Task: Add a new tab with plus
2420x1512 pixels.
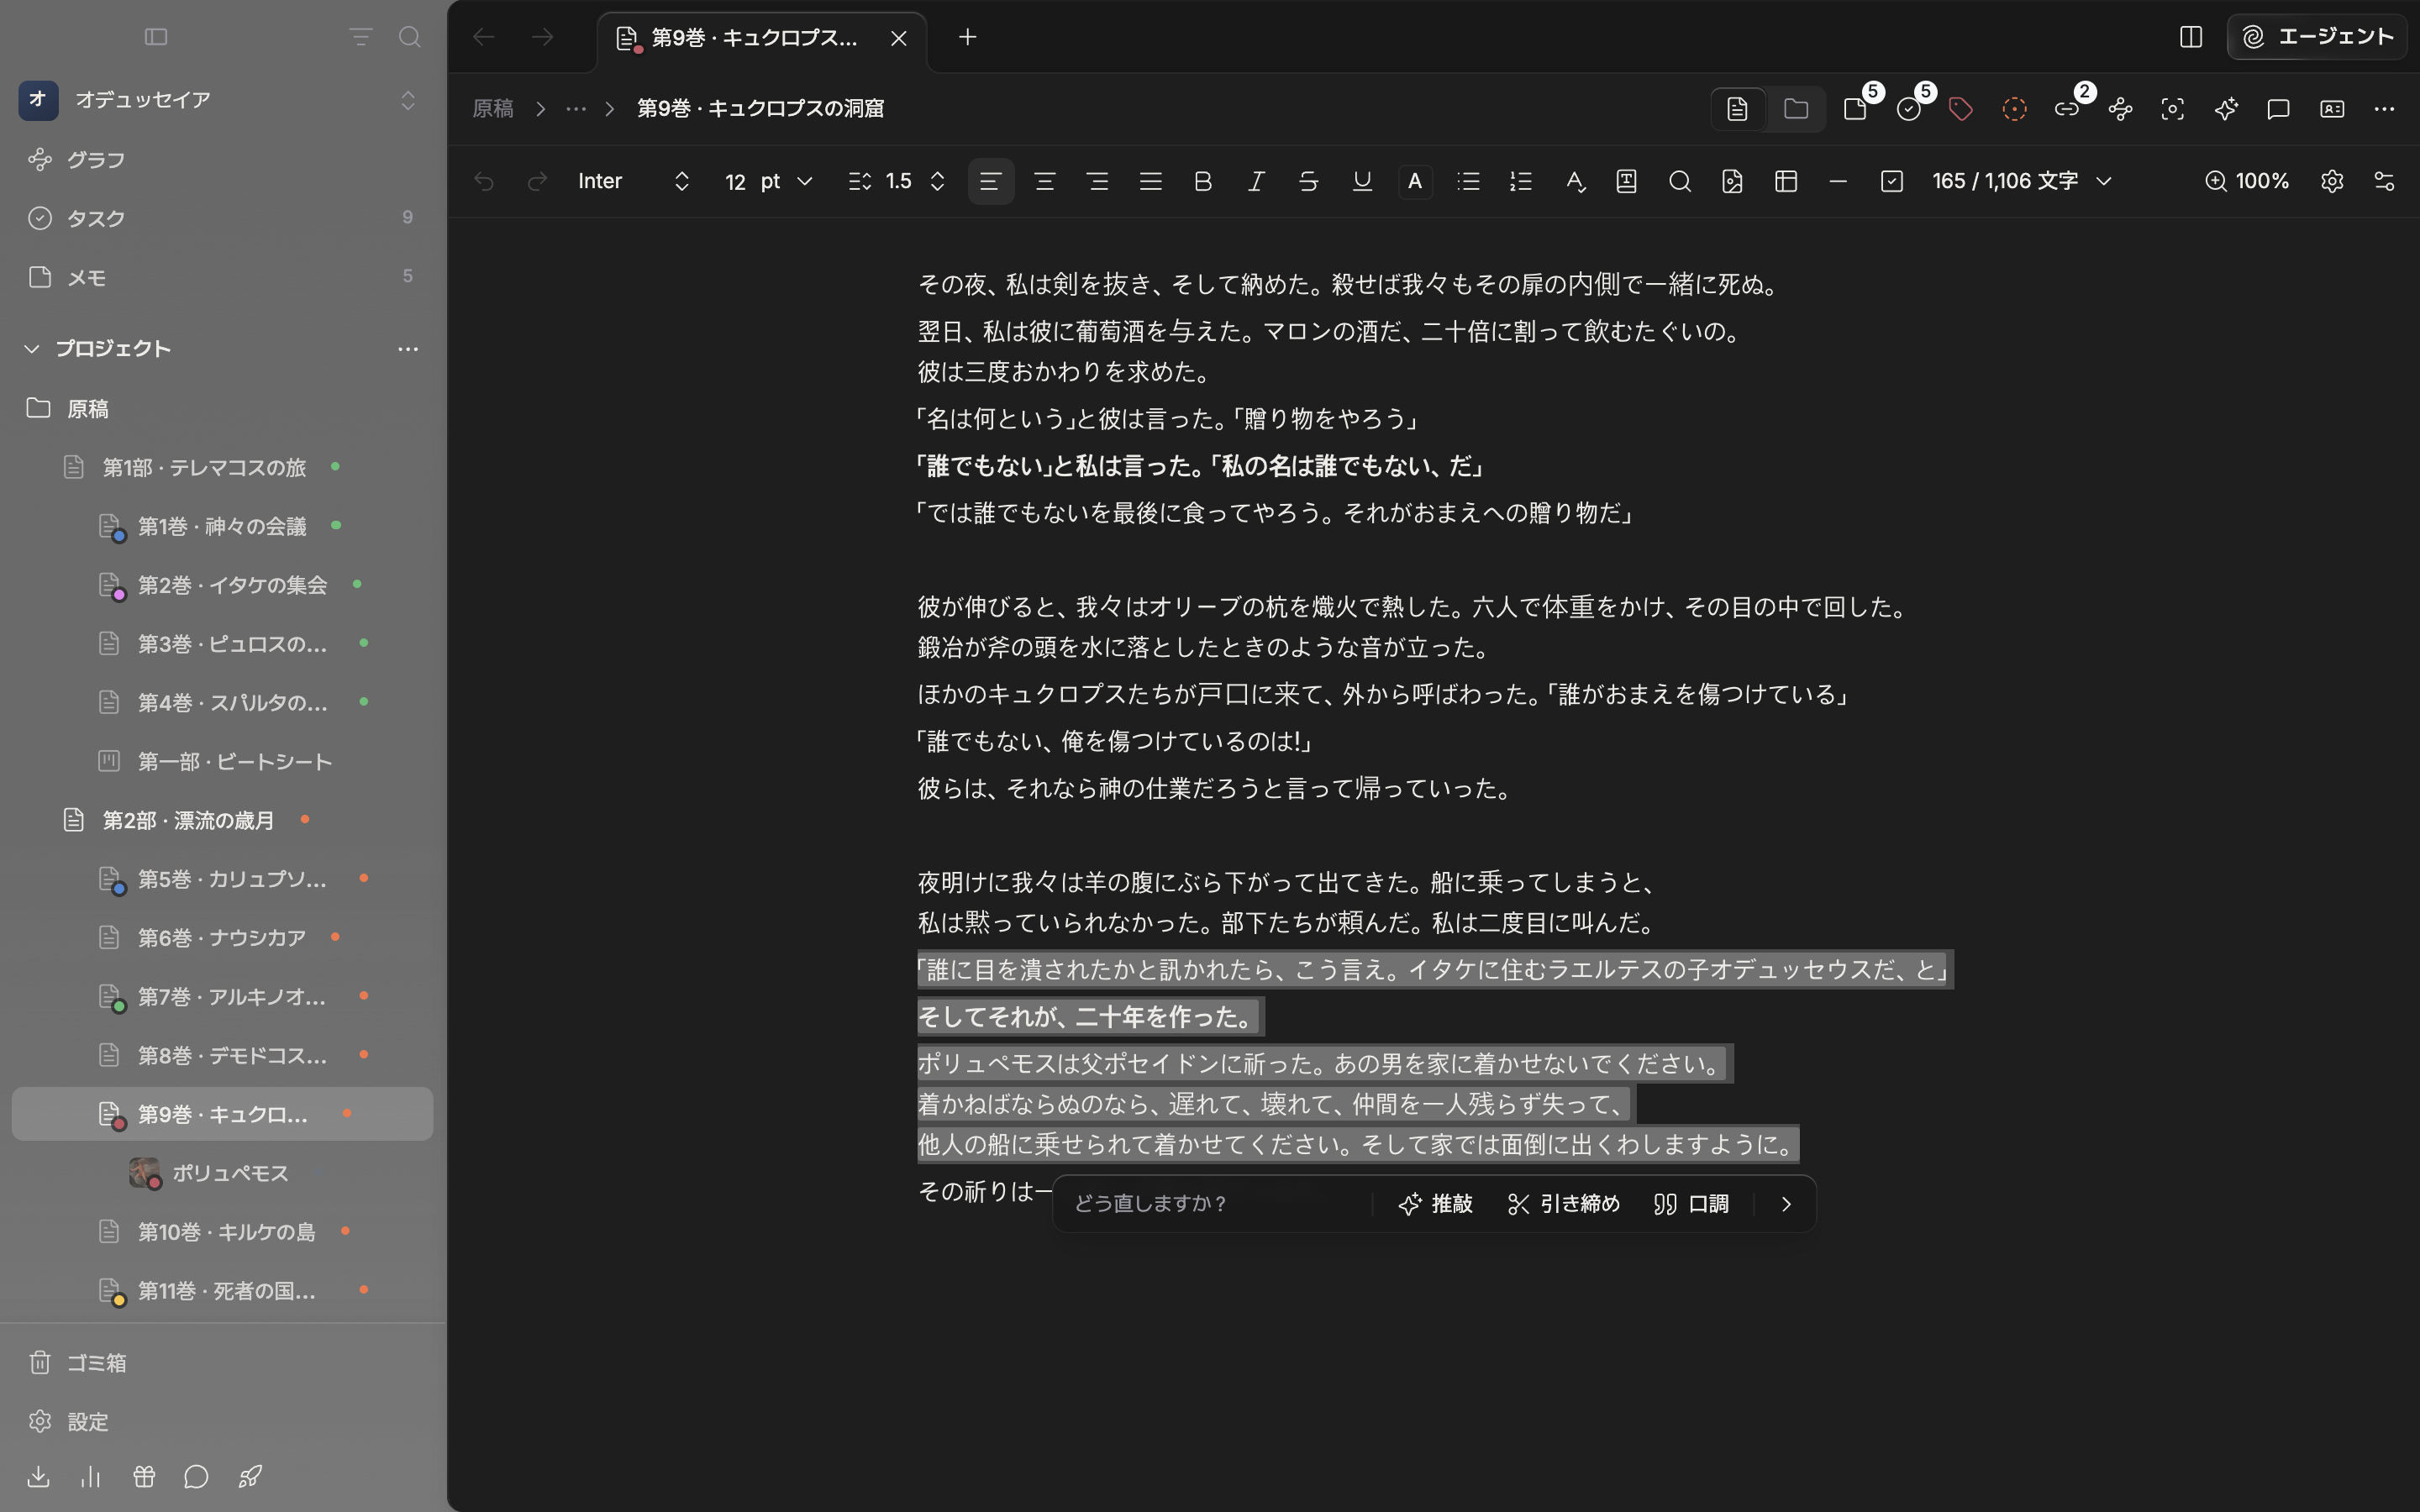Action: coord(967,37)
